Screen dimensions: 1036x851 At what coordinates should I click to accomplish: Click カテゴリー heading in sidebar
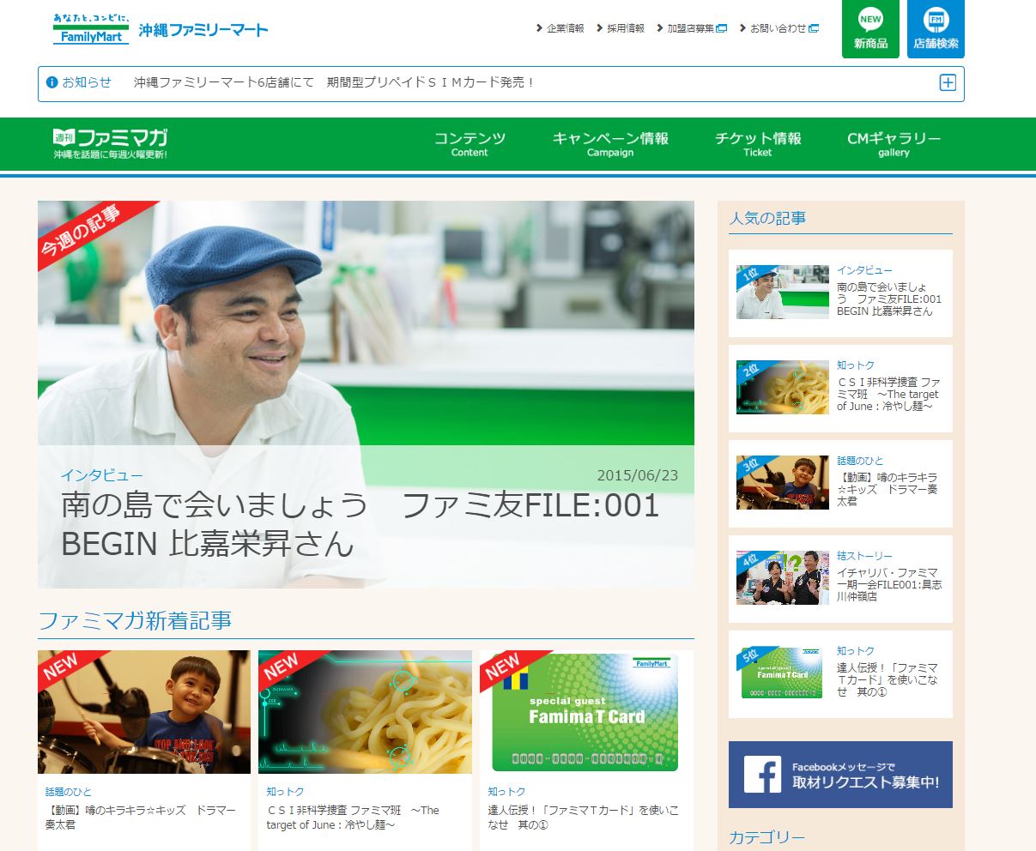[767, 837]
